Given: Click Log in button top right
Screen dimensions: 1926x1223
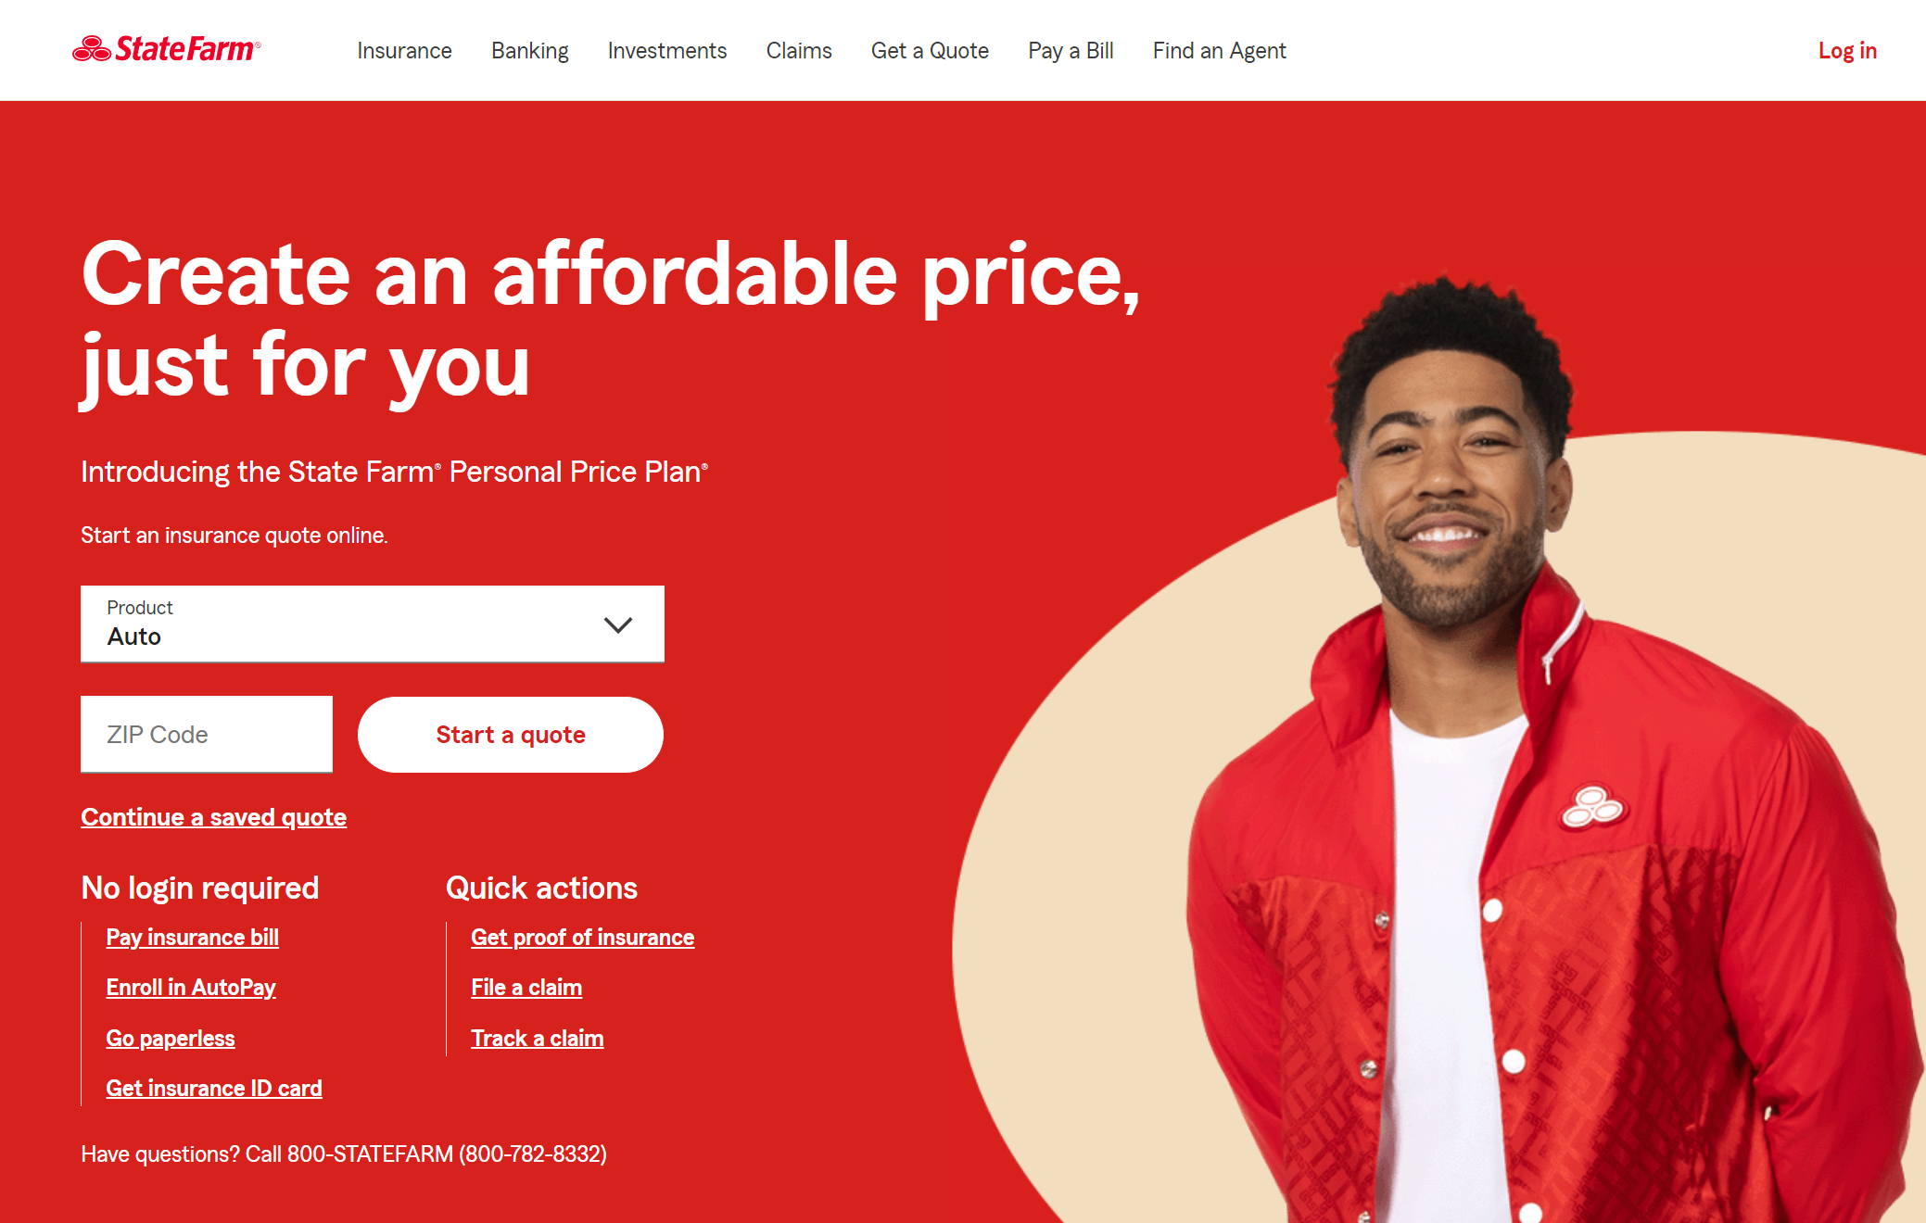Looking at the screenshot, I should [x=1846, y=50].
